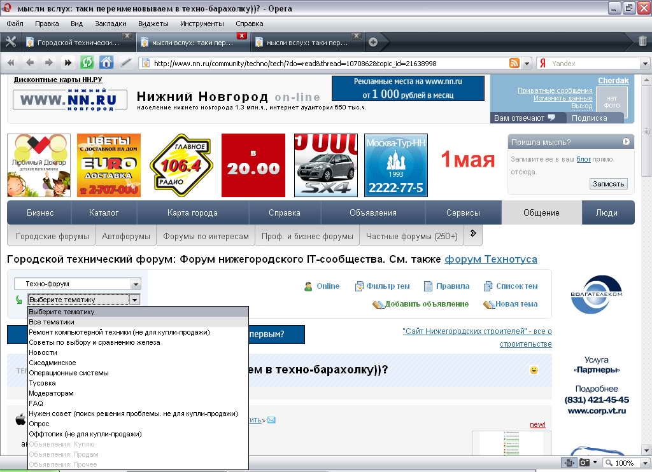Click the camera icon in status bar
652x472 pixels.
coord(585,462)
